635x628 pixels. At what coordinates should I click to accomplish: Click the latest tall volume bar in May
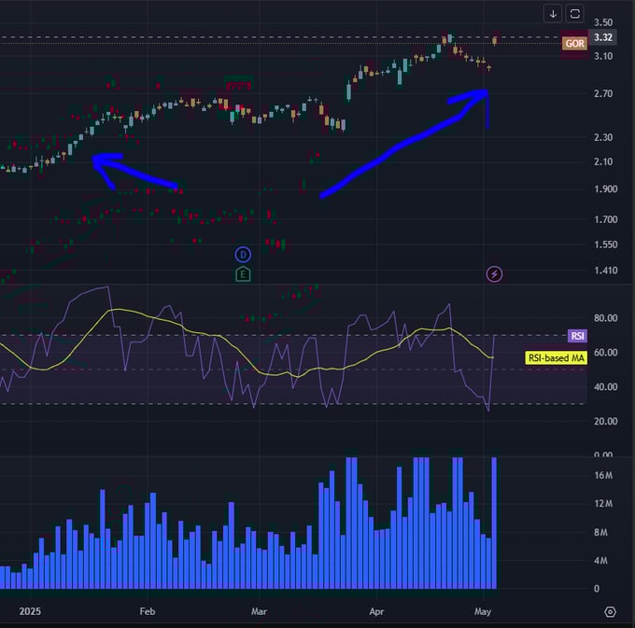pos(494,523)
